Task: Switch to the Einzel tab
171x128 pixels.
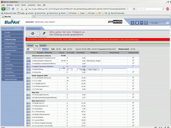Action: (x=30, y=46)
